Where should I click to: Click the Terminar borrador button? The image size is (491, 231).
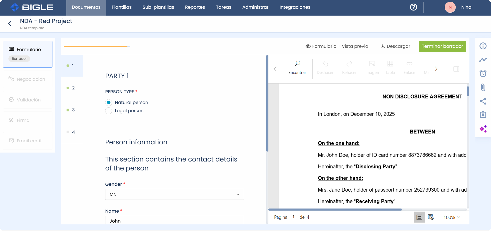(x=442, y=46)
